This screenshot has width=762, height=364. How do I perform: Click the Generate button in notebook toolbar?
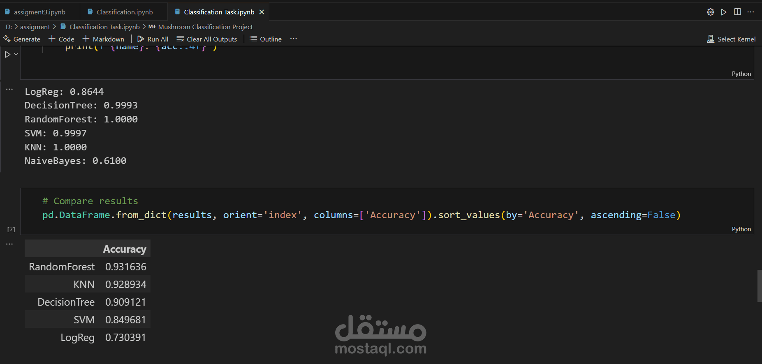click(x=22, y=39)
